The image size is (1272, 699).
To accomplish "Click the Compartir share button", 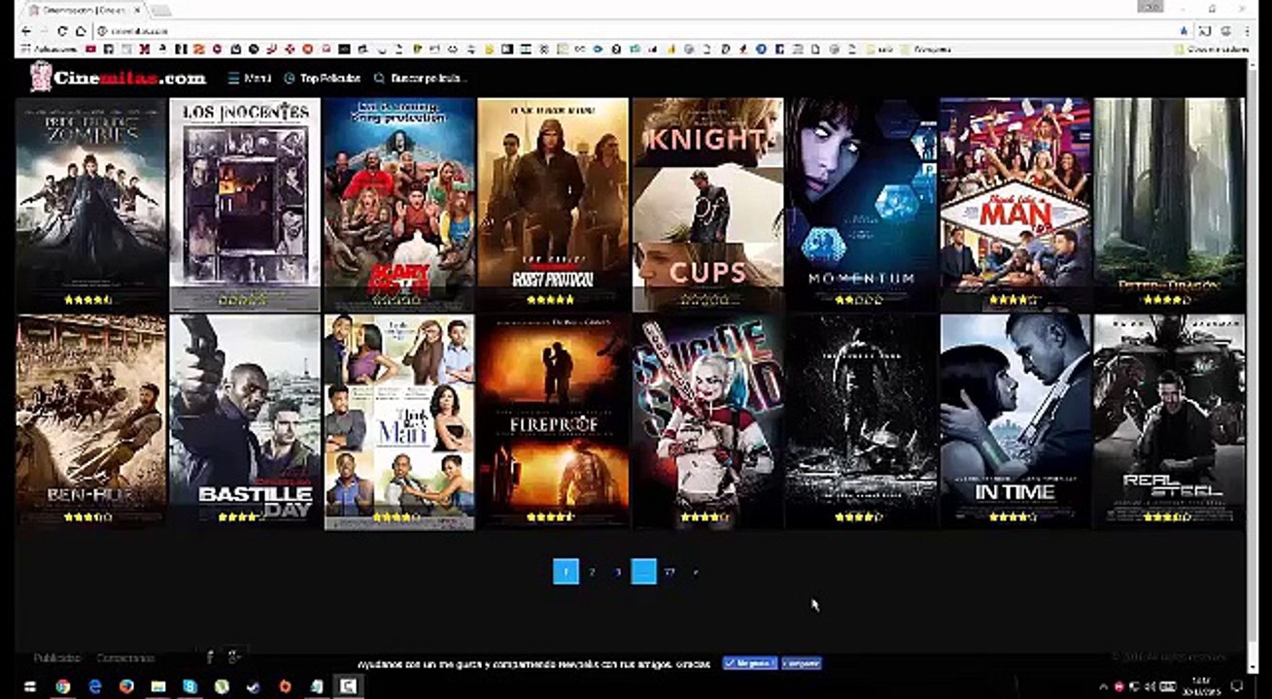I will pyautogui.click(x=802, y=664).
